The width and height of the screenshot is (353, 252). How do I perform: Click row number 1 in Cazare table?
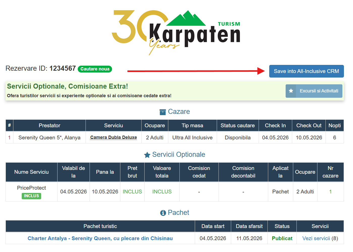coord(9,138)
